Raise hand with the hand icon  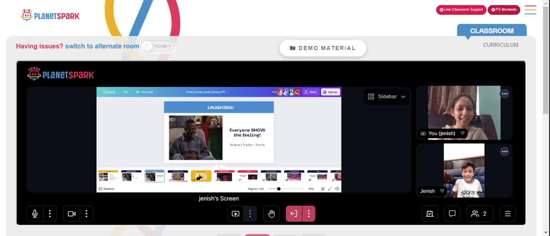pyautogui.click(x=272, y=213)
